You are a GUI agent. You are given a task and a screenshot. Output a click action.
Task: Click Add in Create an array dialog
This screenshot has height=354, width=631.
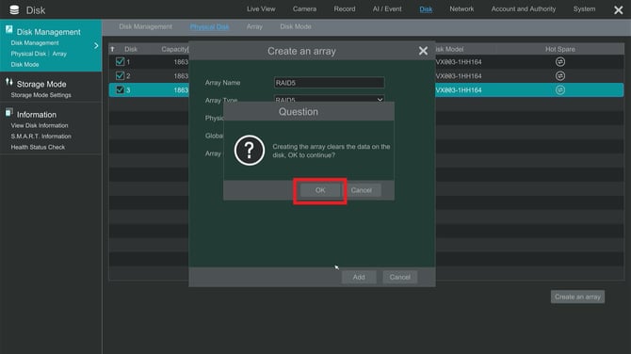tap(359, 277)
